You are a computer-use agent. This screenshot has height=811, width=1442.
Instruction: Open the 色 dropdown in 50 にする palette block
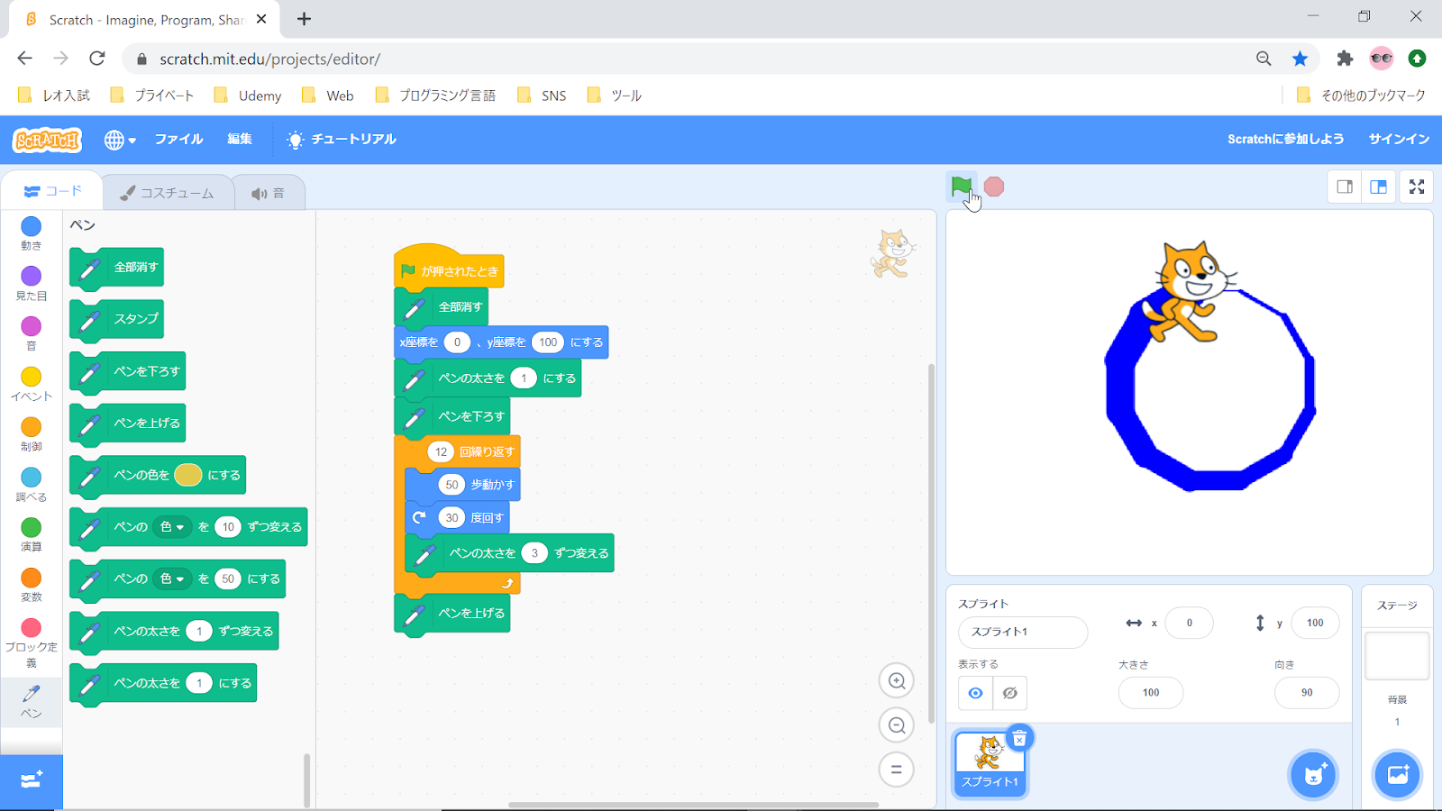pyautogui.click(x=171, y=579)
